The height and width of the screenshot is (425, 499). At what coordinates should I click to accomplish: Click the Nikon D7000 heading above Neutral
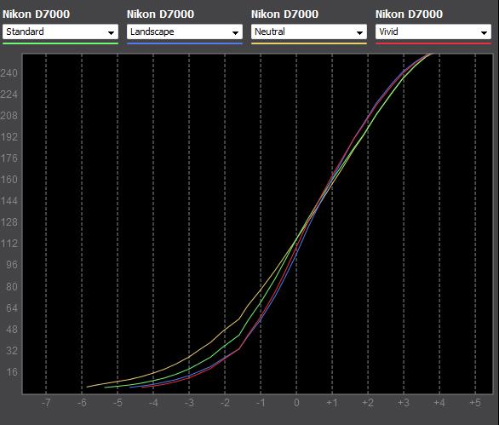(284, 14)
